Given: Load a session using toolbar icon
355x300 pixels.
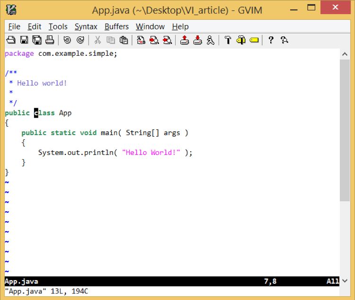Looking at the screenshot, I should pyautogui.click(x=185, y=40).
